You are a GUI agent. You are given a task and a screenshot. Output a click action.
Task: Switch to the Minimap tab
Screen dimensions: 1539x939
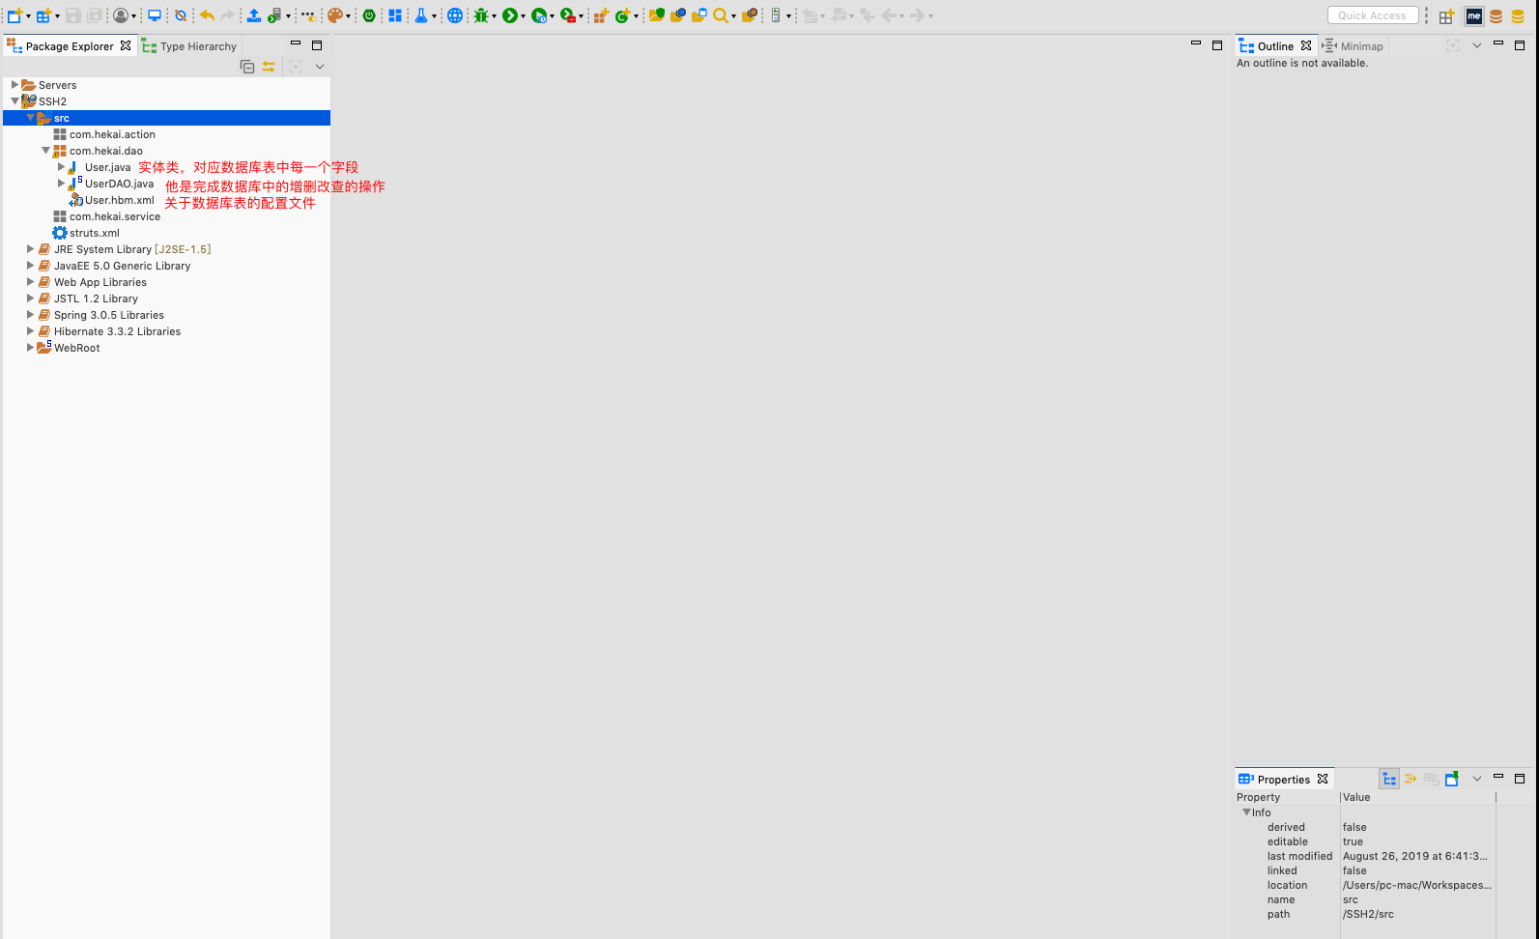click(1354, 46)
